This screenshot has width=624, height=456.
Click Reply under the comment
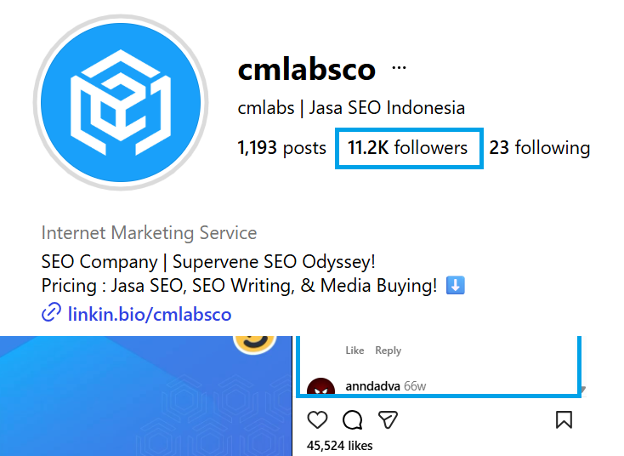[388, 351]
